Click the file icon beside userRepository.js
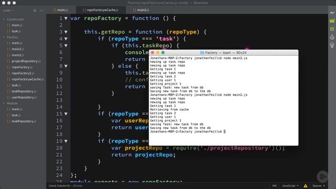 [x=8, y=97]
